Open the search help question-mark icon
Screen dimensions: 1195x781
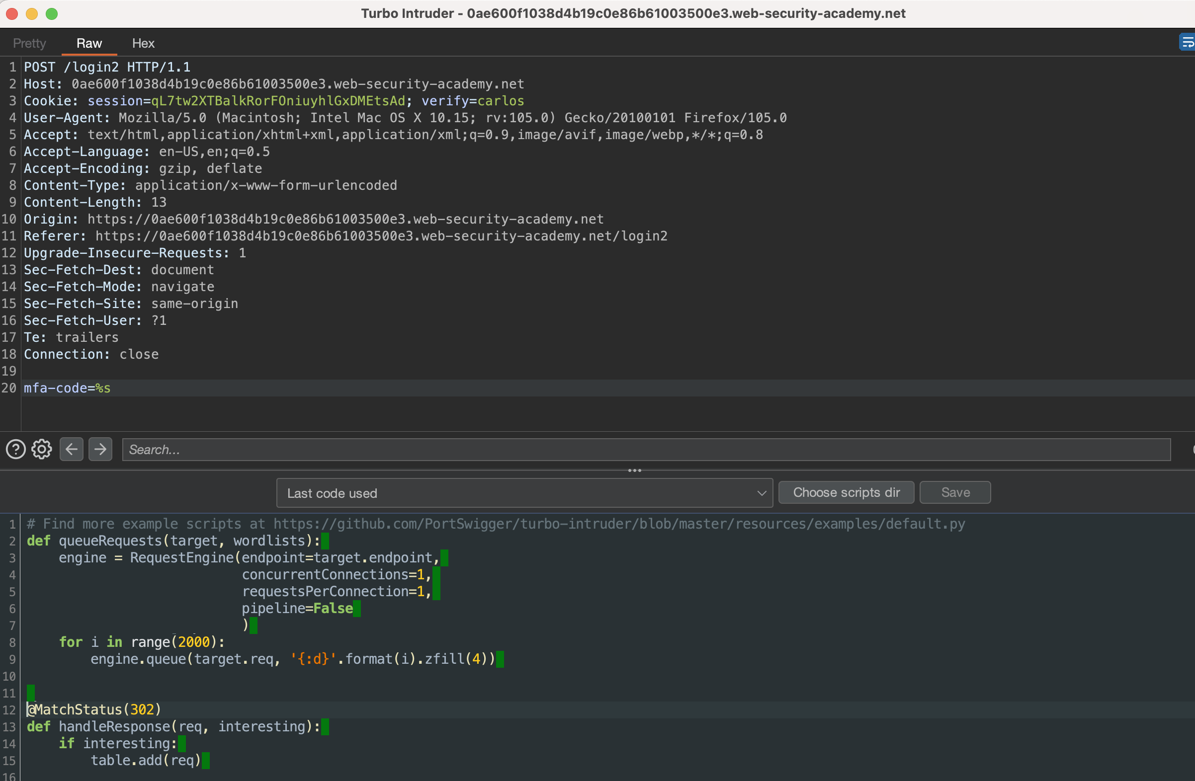pos(15,449)
